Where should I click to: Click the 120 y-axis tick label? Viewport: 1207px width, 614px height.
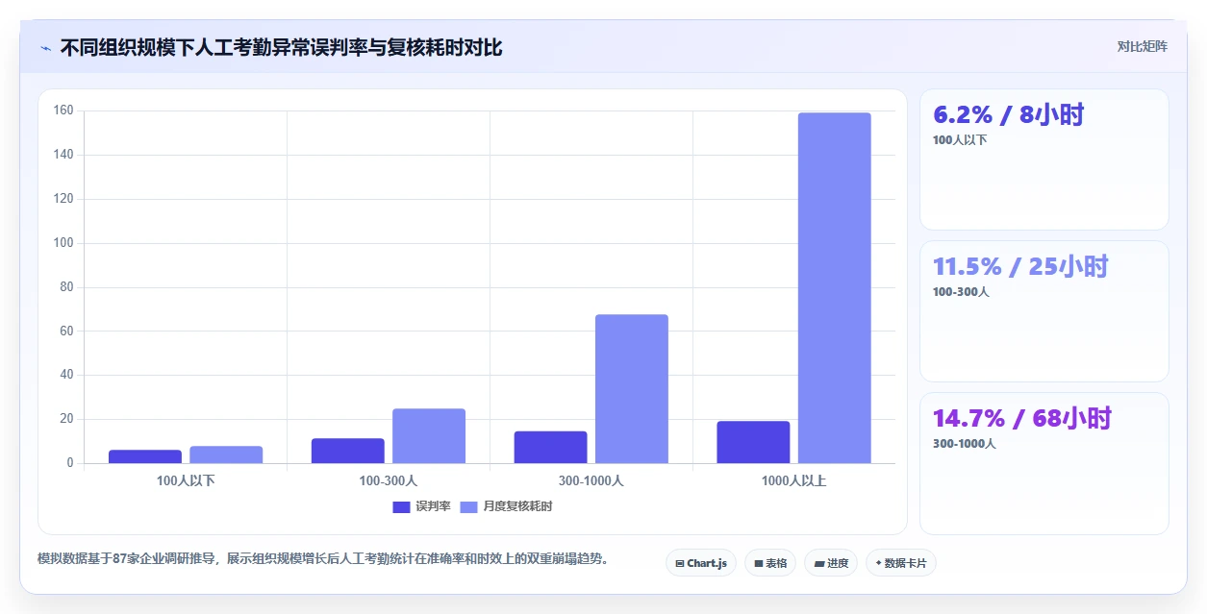coord(63,199)
